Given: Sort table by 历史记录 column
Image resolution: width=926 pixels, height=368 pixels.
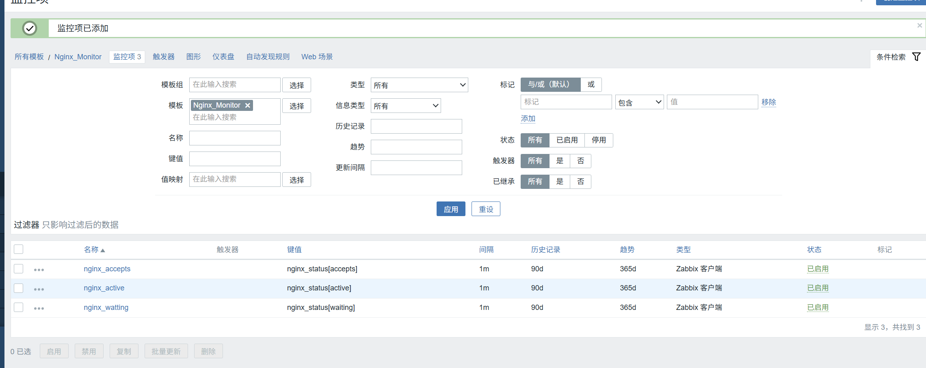Looking at the screenshot, I should [x=546, y=249].
